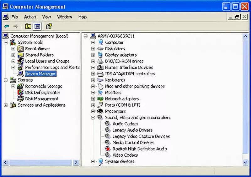Screen dimensions: 251x177
Task: Select the Monitors label
Action: (113, 93)
